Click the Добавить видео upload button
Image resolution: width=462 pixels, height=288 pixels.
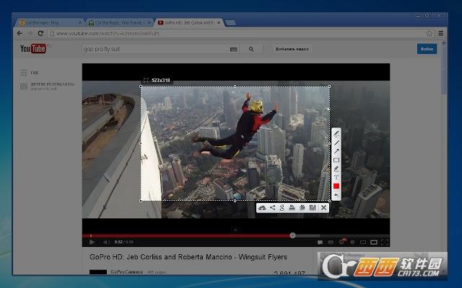pos(292,49)
